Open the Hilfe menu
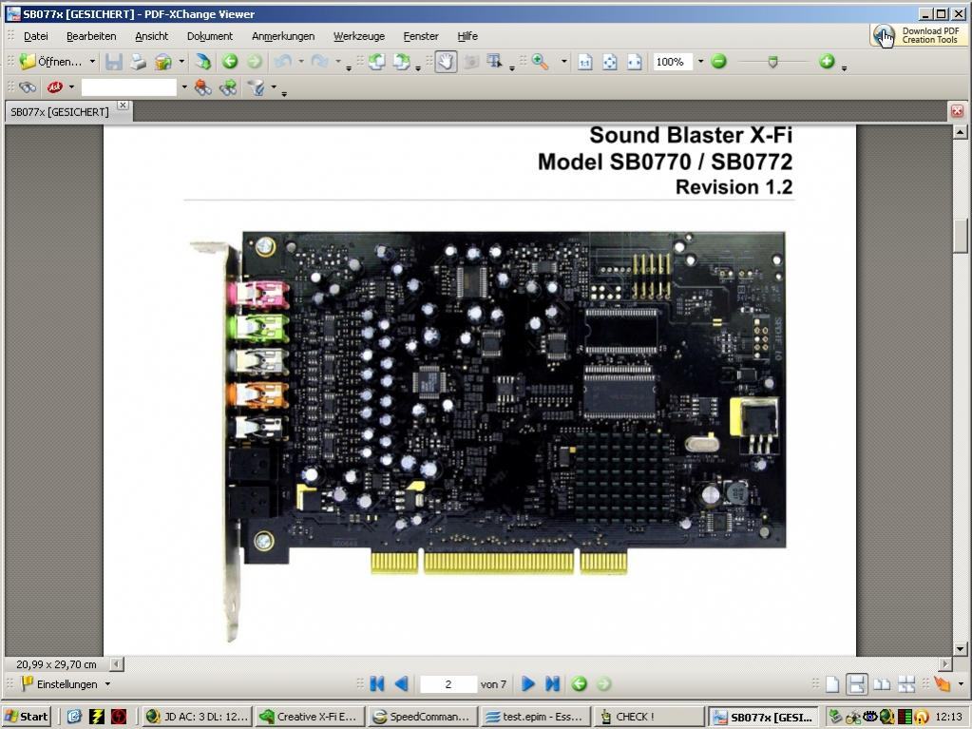972x729 pixels. click(467, 36)
